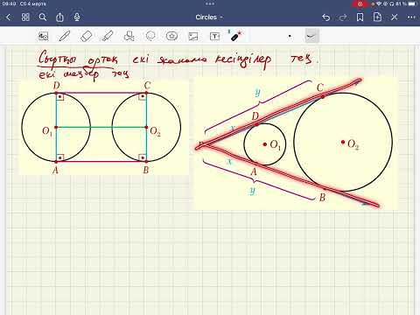
Task: Toggle the microphone recording icon
Action: click(x=77, y=17)
